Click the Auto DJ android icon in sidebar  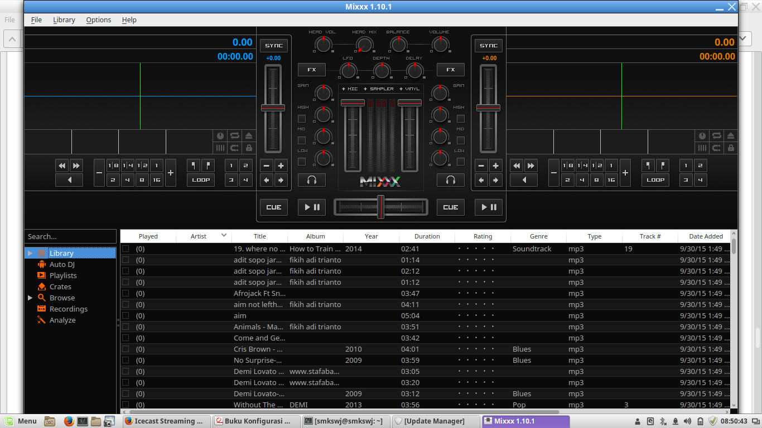tap(41, 264)
